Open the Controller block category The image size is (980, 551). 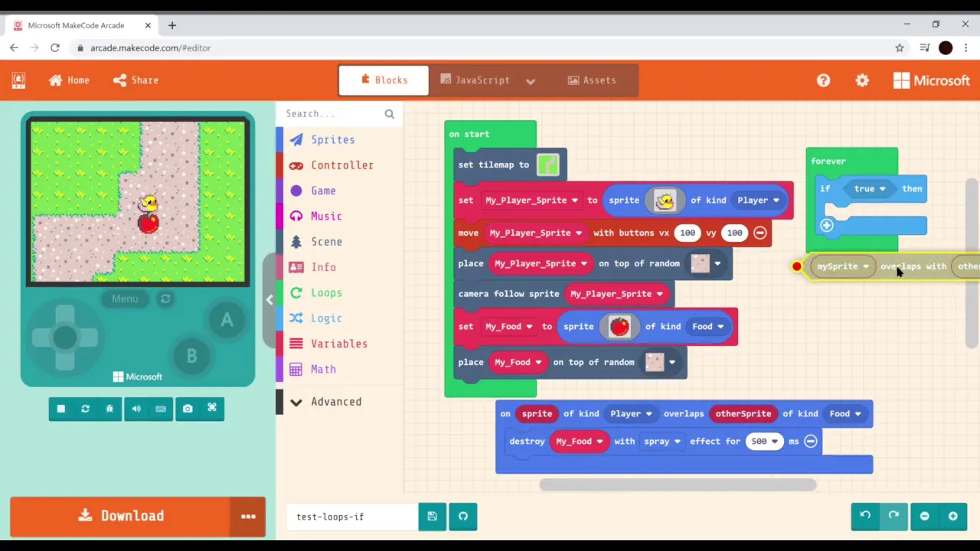(x=338, y=165)
